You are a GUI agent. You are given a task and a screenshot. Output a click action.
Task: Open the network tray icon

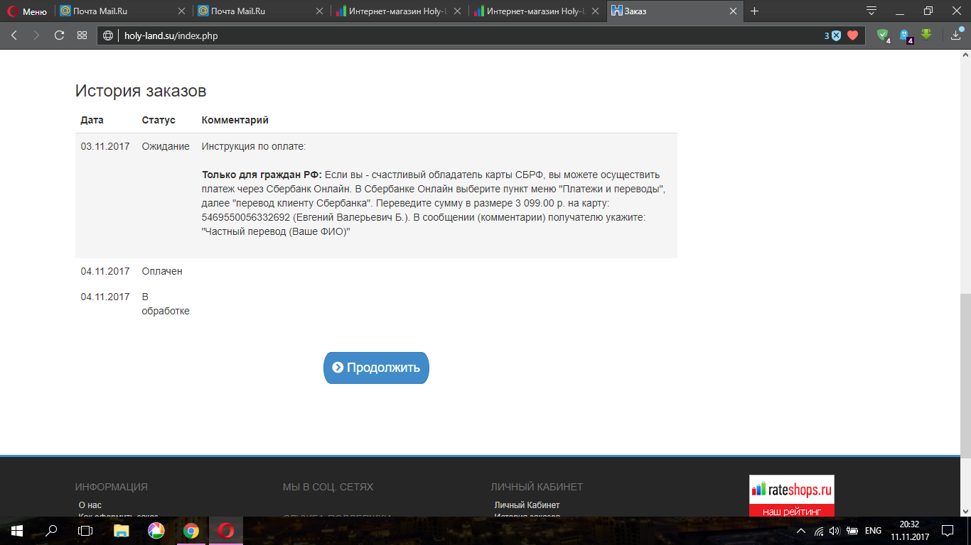819,531
